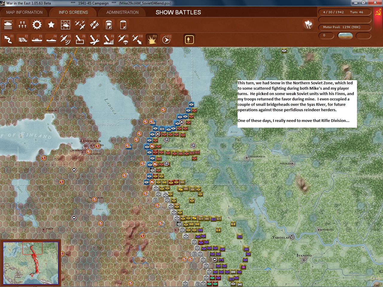
Task: Click the Vyborg town label on map
Action: (x=50, y=111)
